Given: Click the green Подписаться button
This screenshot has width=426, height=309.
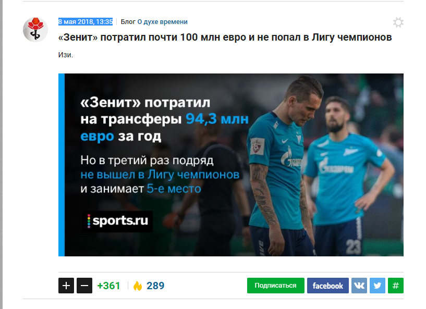Looking at the screenshot, I should [275, 286].
